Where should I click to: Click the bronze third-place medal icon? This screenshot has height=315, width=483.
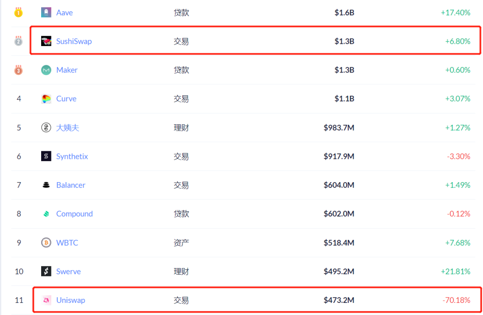click(18, 70)
